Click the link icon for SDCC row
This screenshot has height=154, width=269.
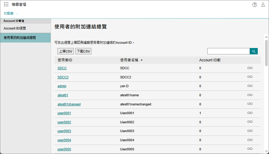coord(250,68)
